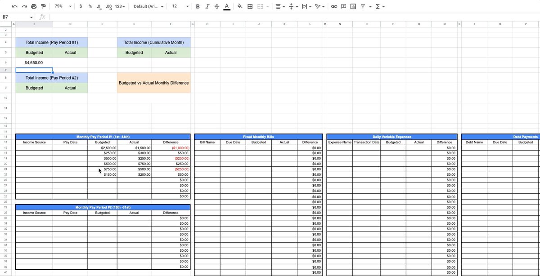The height and width of the screenshot is (276, 540).
Task: Click the Increase decimal places icon
Action: (108, 6)
